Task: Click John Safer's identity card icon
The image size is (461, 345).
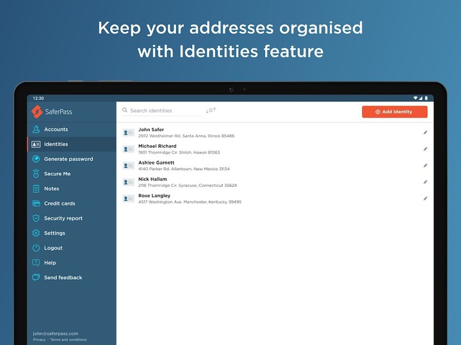Action: pos(129,133)
